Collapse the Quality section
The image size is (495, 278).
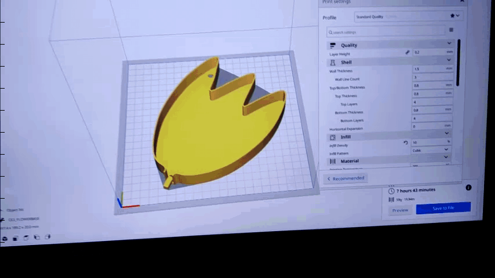449,43
